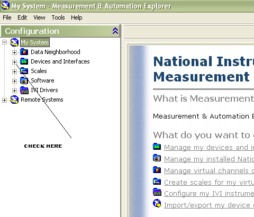Collapse the Configuration panel with double chevron
Viewport: 254px width, 217px height.
pyautogui.click(x=115, y=31)
